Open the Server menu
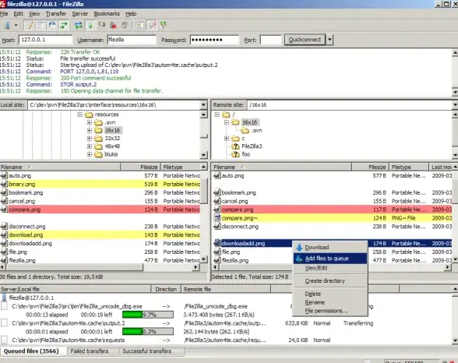Image resolution: width=458 pixels, height=363 pixels. [80, 14]
